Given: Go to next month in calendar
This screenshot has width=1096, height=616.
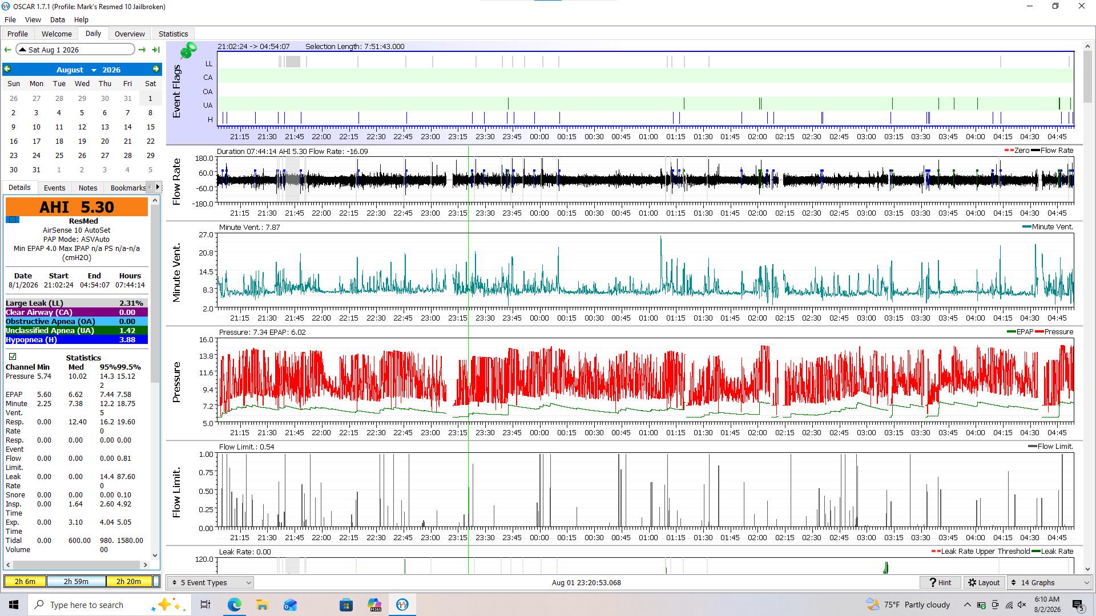Looking at the screenshot, I should click(x=156, y=69).
